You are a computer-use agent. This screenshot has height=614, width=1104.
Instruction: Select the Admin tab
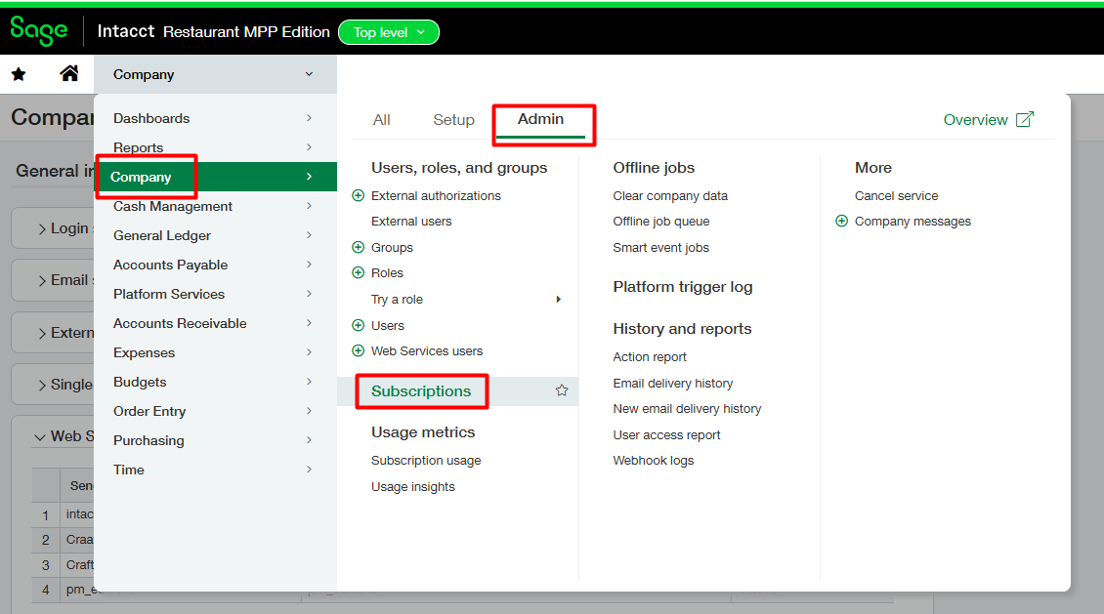[540, 119]
